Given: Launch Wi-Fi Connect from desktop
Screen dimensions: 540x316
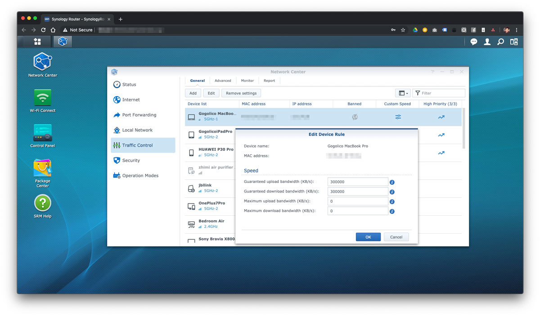Looking at the screenshot, I should [42, 98].
